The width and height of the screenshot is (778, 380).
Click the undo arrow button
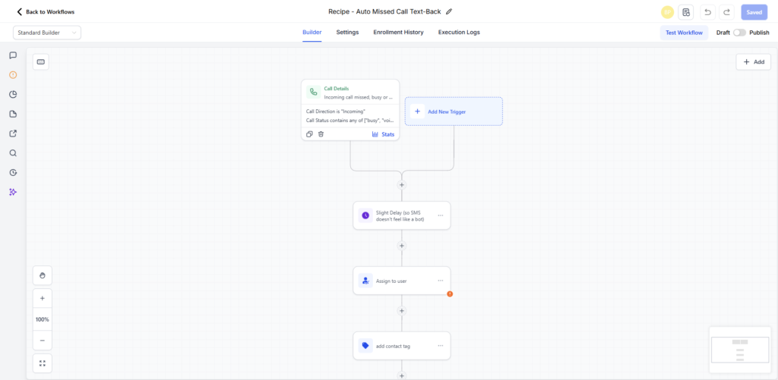click(x=707, y=12)
